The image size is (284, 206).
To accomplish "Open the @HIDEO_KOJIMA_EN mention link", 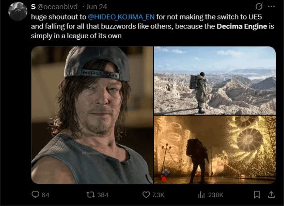I will click(121, 17).
